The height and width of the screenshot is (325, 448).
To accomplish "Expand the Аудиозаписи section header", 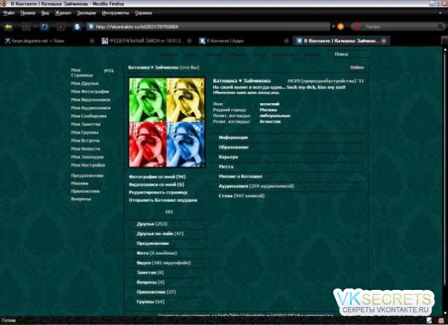I will [290, 186].
